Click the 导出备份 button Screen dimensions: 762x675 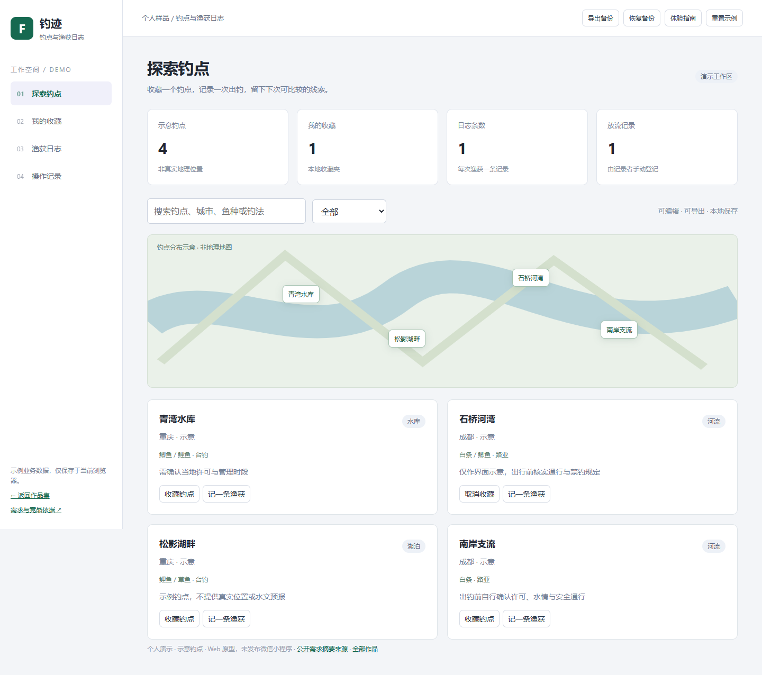(x=601, y=18)
